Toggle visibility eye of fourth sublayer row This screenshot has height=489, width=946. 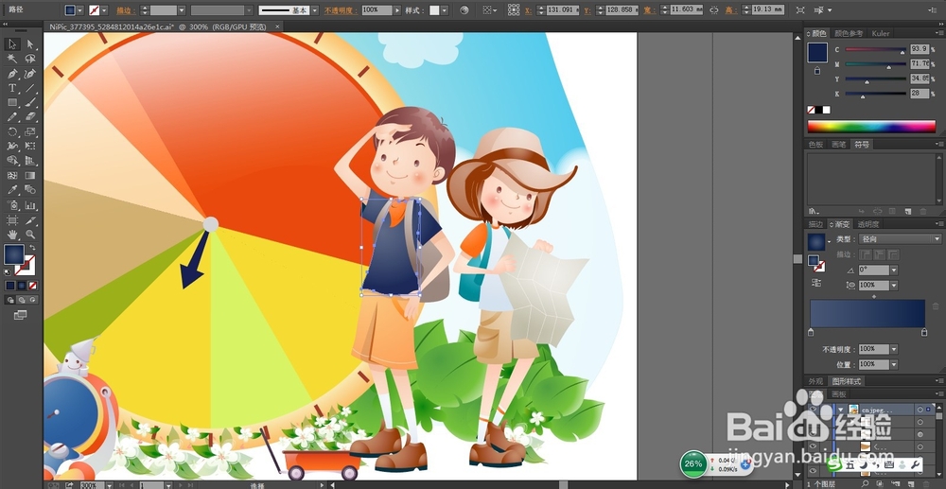pos(814,459)
